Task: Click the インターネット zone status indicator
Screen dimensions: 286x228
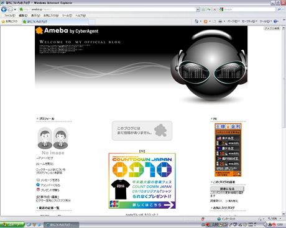Action: [x=226, y=219]
